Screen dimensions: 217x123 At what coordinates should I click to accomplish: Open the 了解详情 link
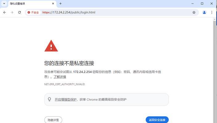coord(60,77)
